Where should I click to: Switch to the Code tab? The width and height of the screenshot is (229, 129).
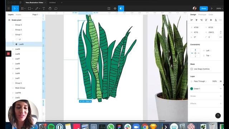pos(211,14)
